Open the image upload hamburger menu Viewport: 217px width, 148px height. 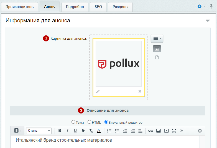pyautogui.click(x=157, y=38)
